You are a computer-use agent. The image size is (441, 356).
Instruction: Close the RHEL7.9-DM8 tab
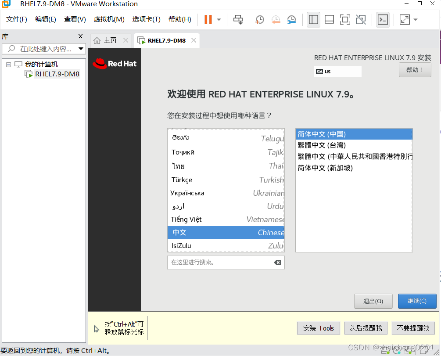(194, 40)
